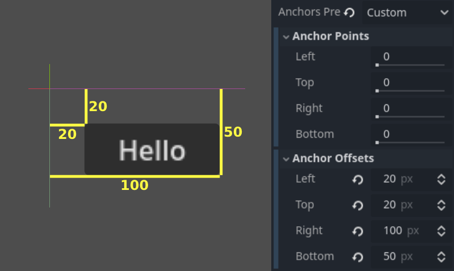Collapse the Anchor Points section
The image size is (454, 271).
click(286, 36)
